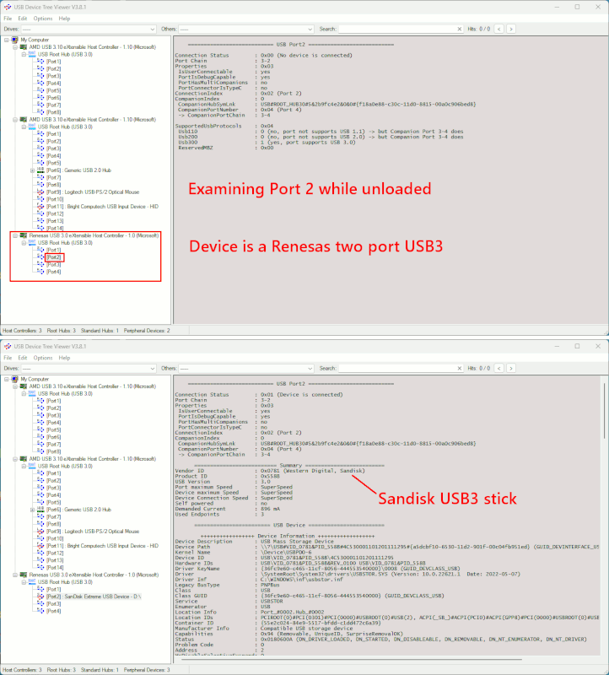Click Logitech mouse device icon, upper window
This screenshot has height=675, width=609.
(x=40, y=192)
